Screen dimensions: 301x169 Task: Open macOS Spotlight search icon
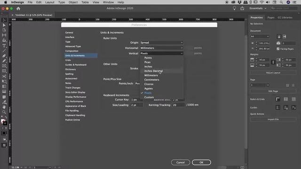coord(281,2)
